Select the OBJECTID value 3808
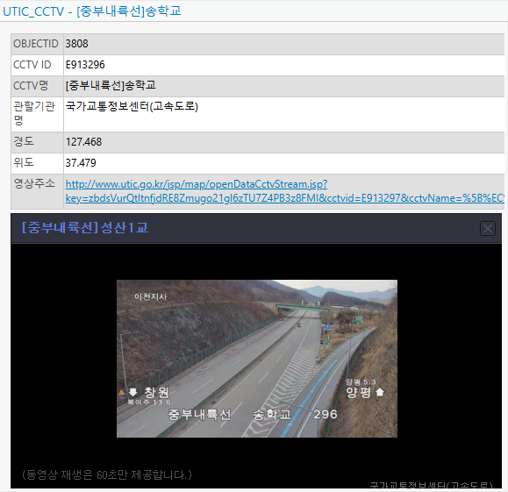This screenshot has height=492, width=508. (77, 44)
